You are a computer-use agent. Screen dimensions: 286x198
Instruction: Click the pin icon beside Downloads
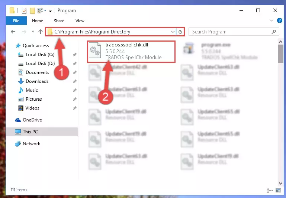tap(75, 81)
